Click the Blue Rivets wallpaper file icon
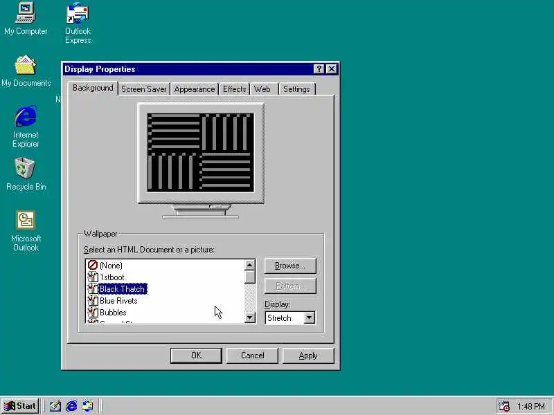 [93, 300]
